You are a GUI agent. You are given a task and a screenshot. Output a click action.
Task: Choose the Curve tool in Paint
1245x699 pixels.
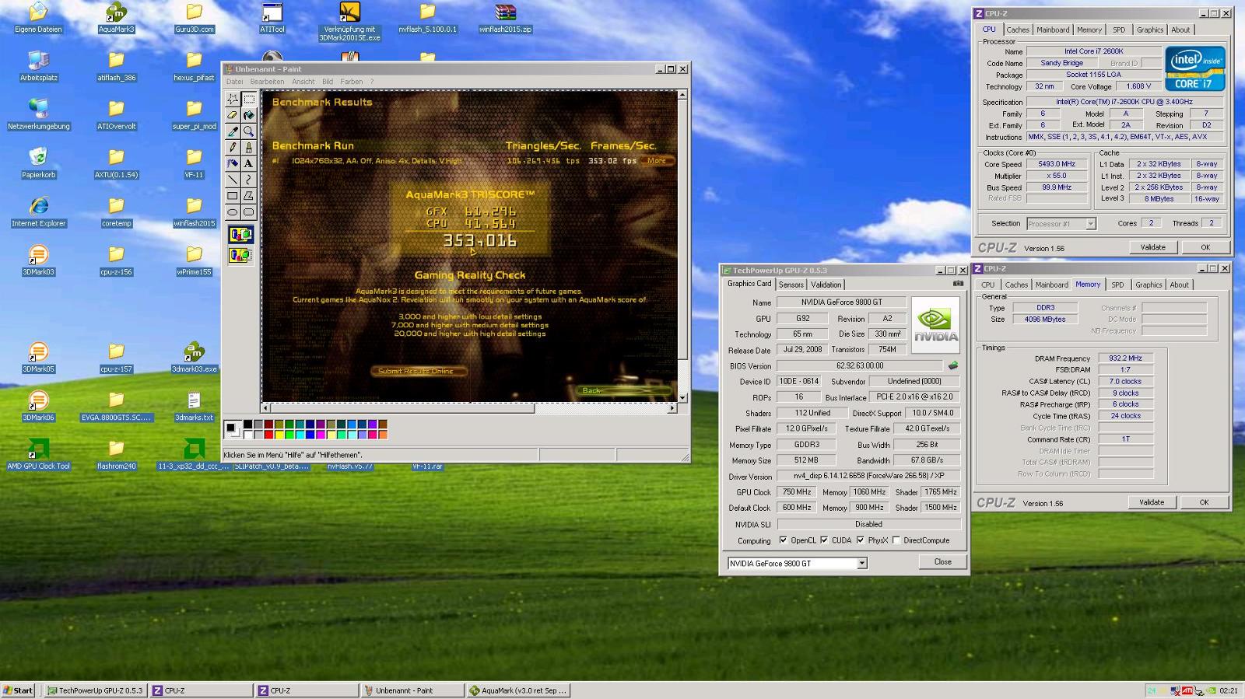click(248, 180)
